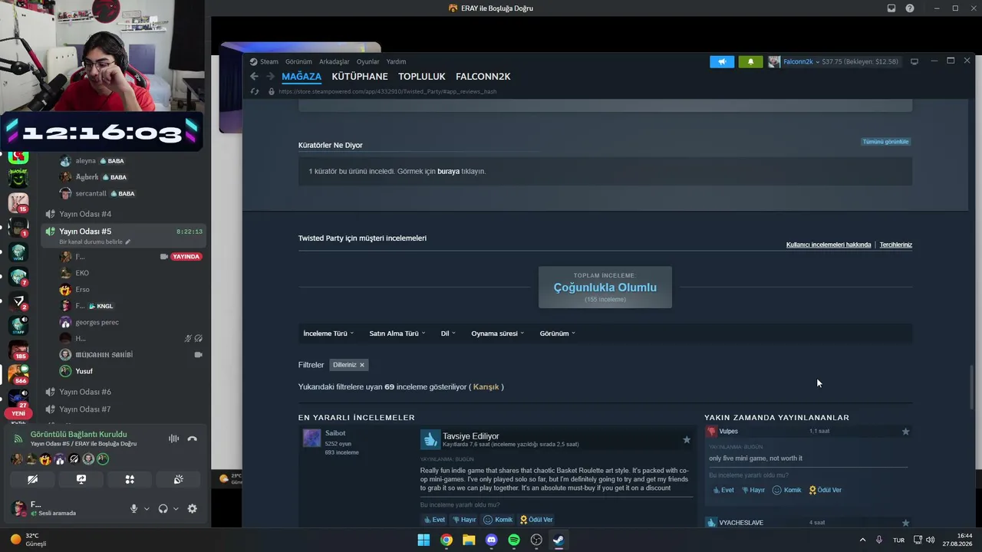
Task: Expand the Görünüm review filter dropdown
Action: 558,333
